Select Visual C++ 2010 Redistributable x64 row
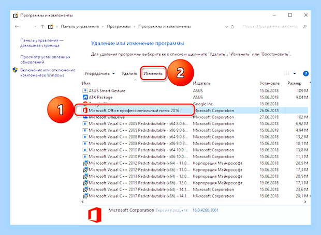Image resolution: width=321 pixels, height=235 pixels. pos(195,150)
